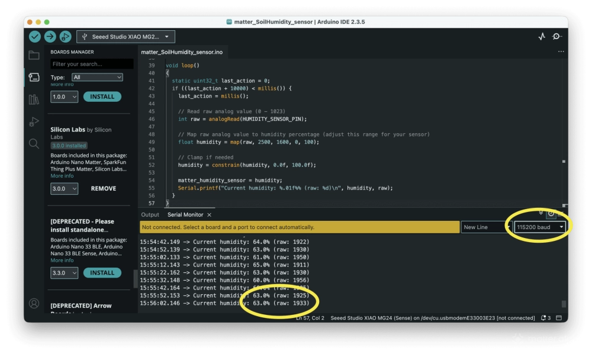Viewport: 592px width, 354px height.
Task: Toggle autoscroll in the Serial Monitor
Action: coord(540,213)
